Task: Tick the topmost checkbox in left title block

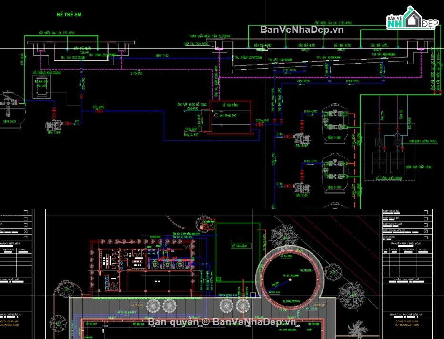Action: [x=25, y=212]
